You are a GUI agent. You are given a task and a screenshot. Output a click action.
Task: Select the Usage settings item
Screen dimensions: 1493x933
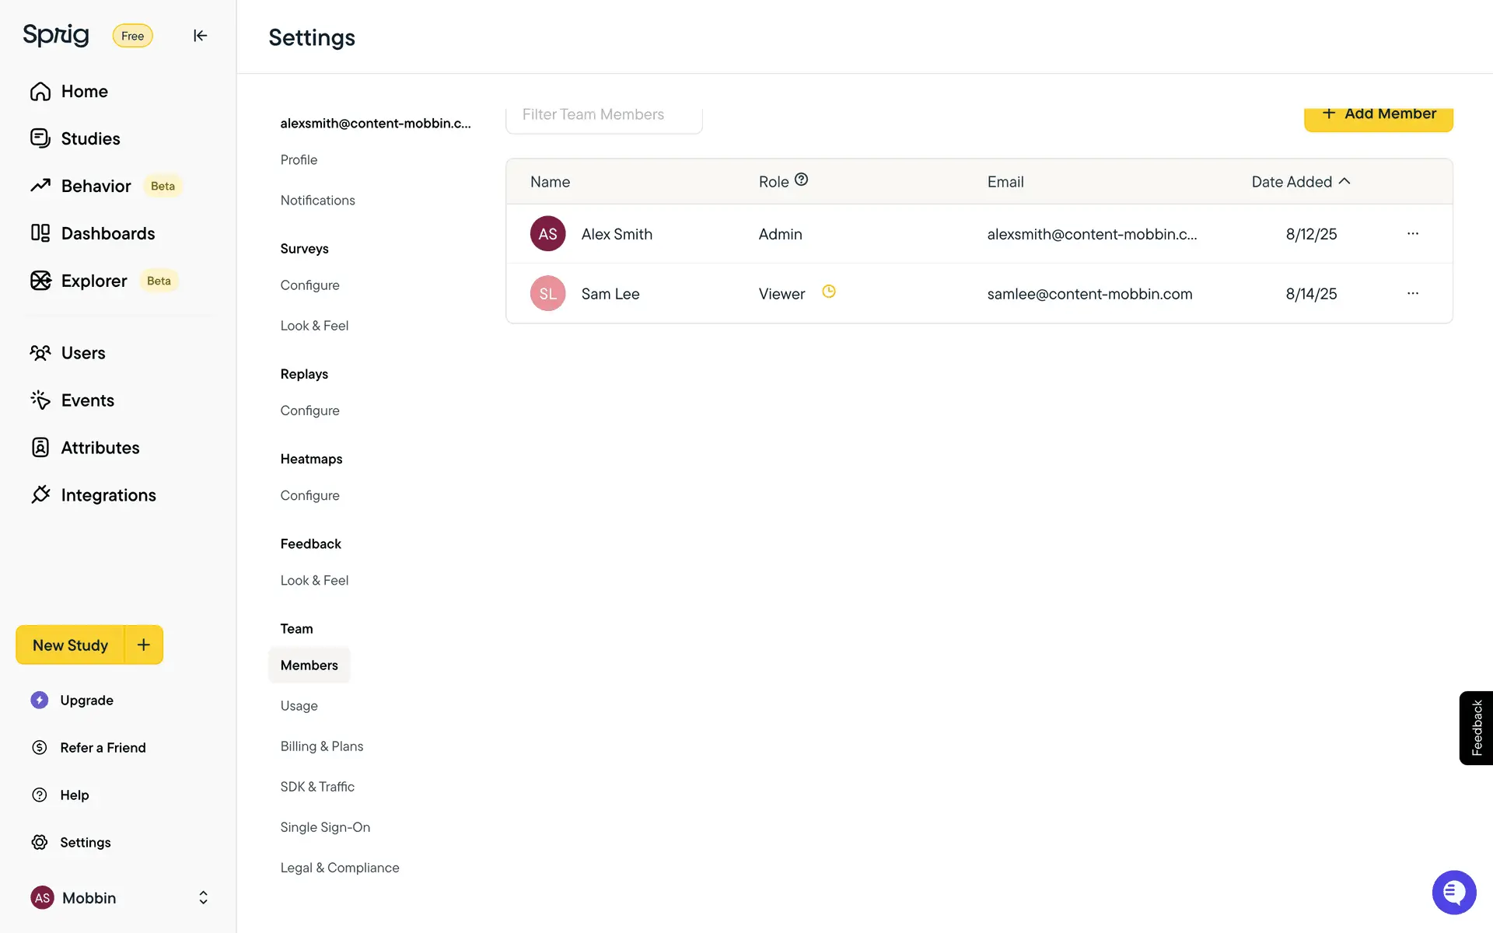click(x=299, y=706)
